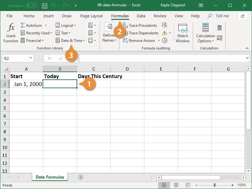Open the Page Layout tab
The width and height of the screenshot is (252, 189).
pyautogui.click(x=91, y=16)
